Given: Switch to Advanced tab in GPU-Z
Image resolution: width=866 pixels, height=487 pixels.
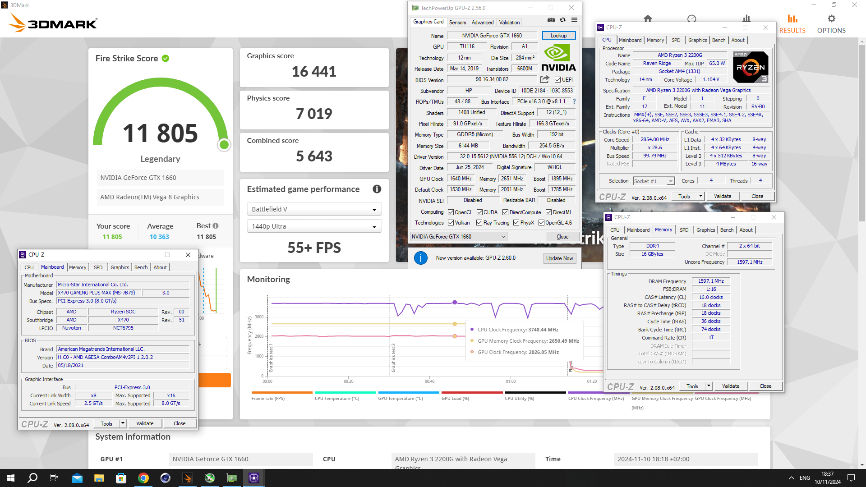Looking at the screenshot, I should click(x=483, y=23).
